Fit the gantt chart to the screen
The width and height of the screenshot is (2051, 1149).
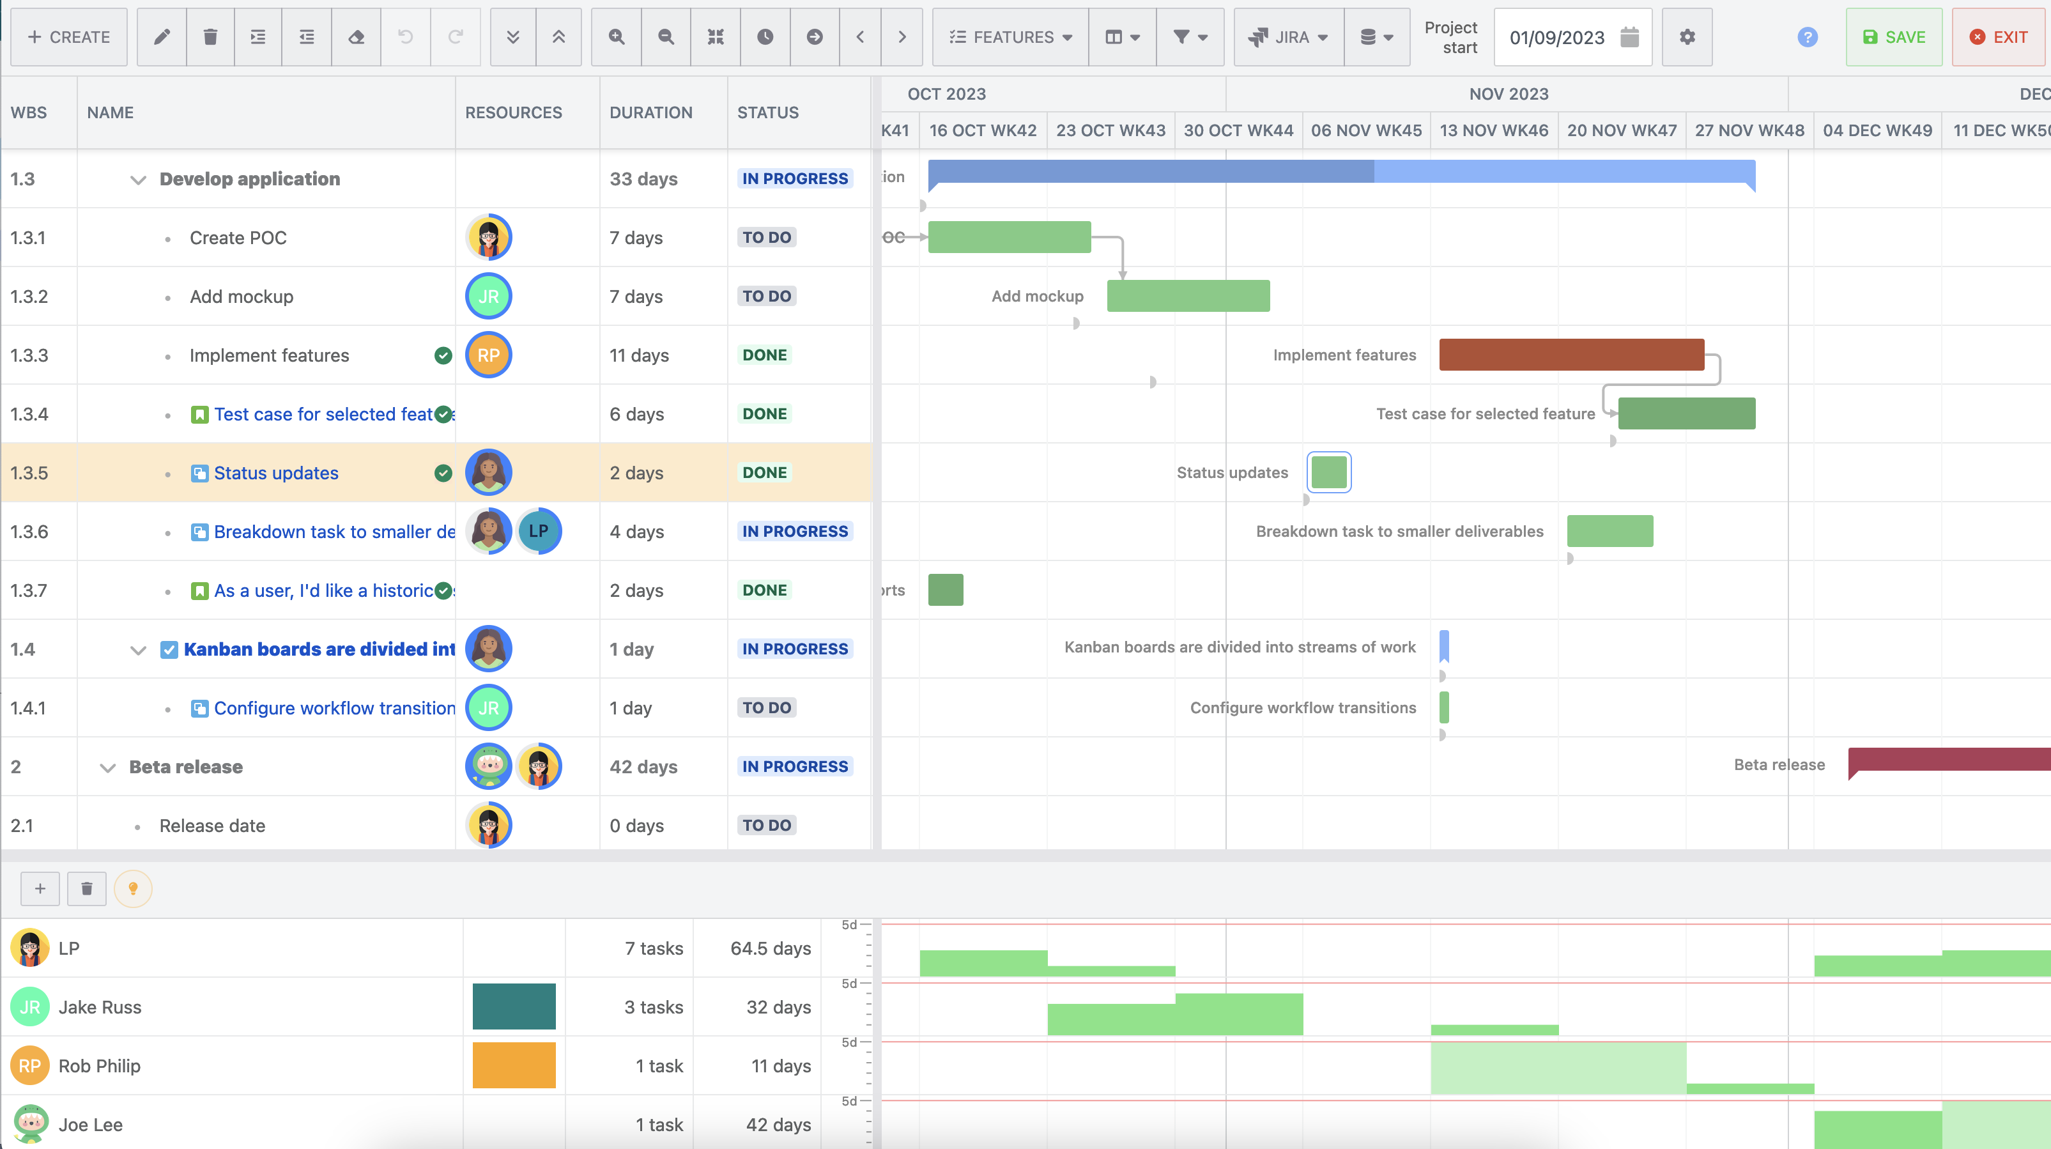pos(715,36)
